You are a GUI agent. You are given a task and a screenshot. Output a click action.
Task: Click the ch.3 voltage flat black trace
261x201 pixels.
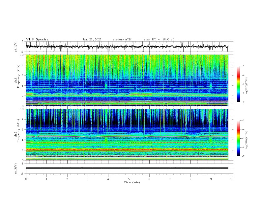coord(127,168)
